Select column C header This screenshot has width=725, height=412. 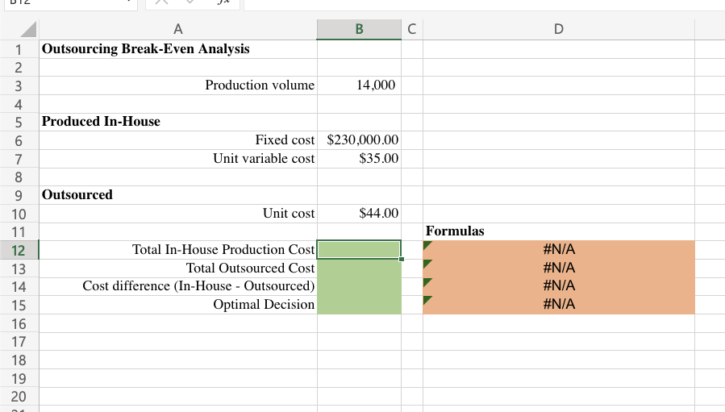[x=411, y=29]
